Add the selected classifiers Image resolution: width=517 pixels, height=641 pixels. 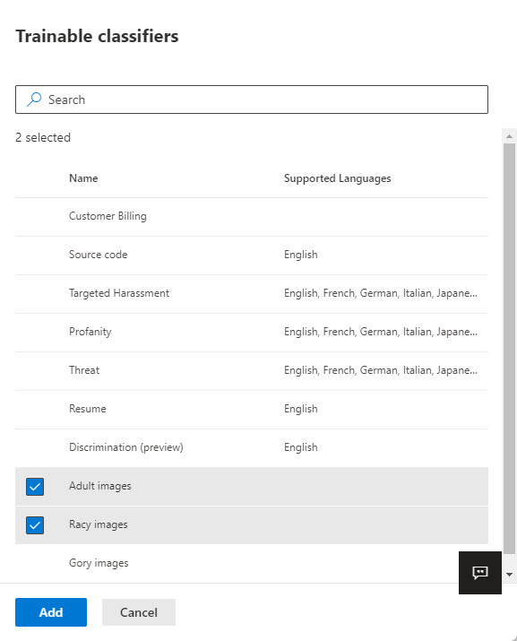tap(51, 612)
